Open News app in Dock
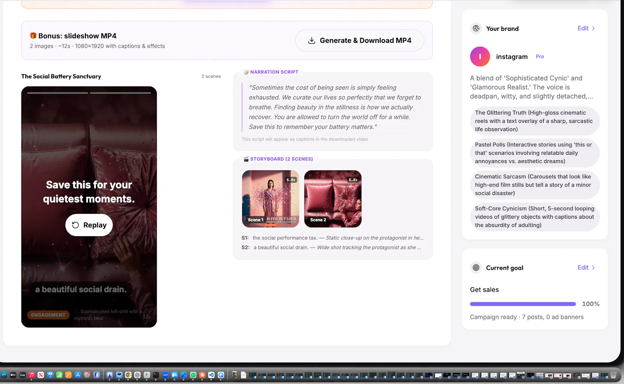Viewport: 624px width, 384px height. pyautogui.click(x=41, y=375)
